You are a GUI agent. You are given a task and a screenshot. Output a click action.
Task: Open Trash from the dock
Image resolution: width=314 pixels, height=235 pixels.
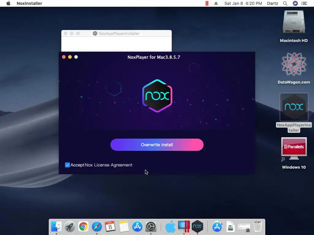[258, 226]
